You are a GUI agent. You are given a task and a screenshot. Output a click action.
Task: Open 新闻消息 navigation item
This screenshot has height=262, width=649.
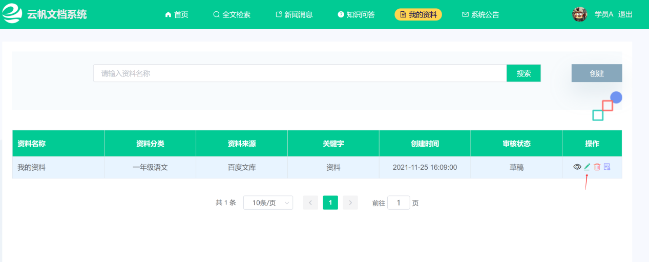pyautogui.click(x=294, y=14)
